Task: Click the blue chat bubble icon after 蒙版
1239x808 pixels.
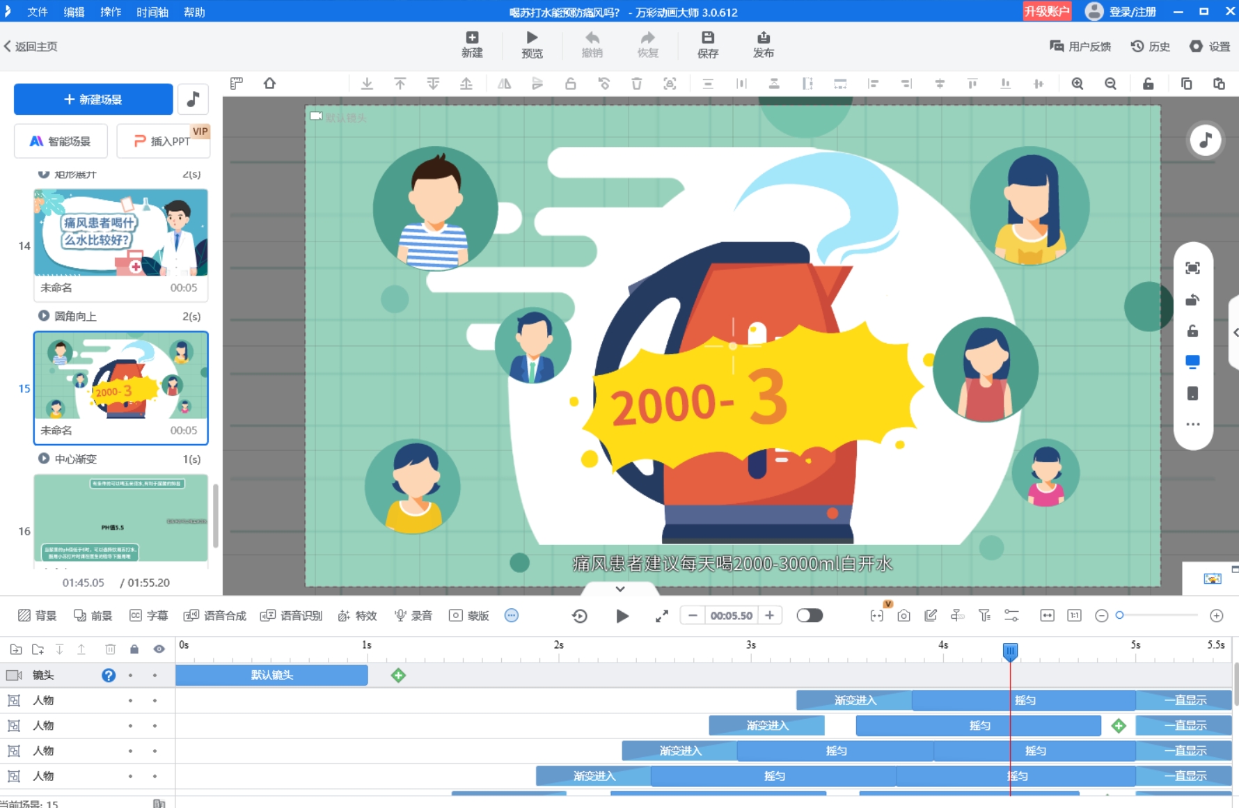Action: 512,615
